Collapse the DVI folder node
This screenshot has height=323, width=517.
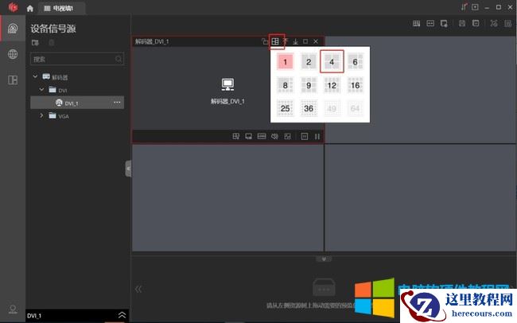click(x=41, y=89)
